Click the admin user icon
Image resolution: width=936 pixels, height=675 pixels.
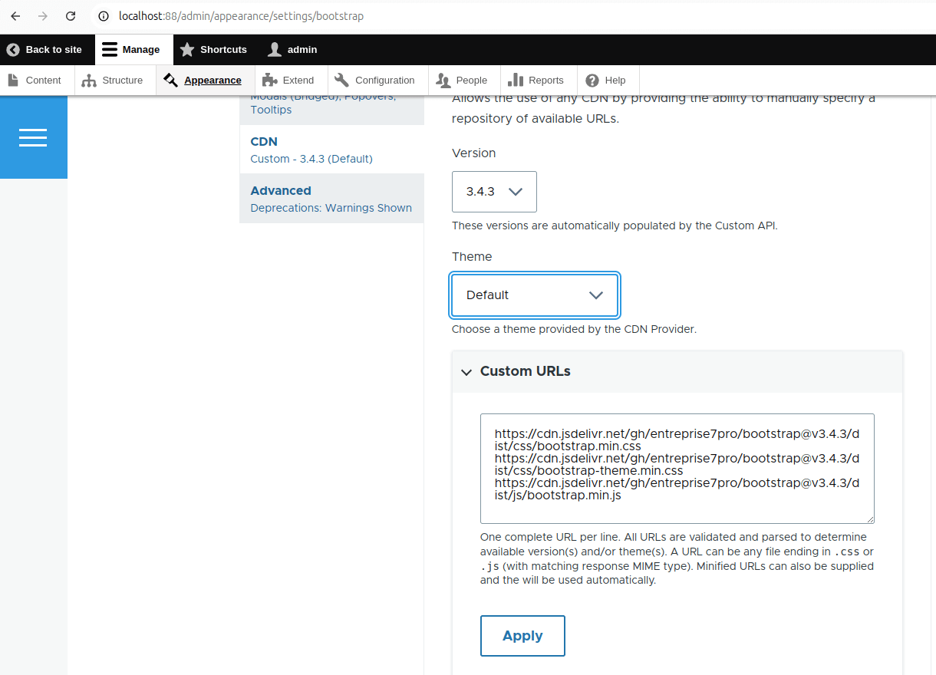click(x=275, y=50)
